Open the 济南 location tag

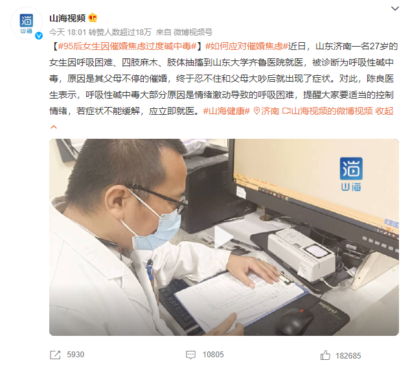click(266, 111)
